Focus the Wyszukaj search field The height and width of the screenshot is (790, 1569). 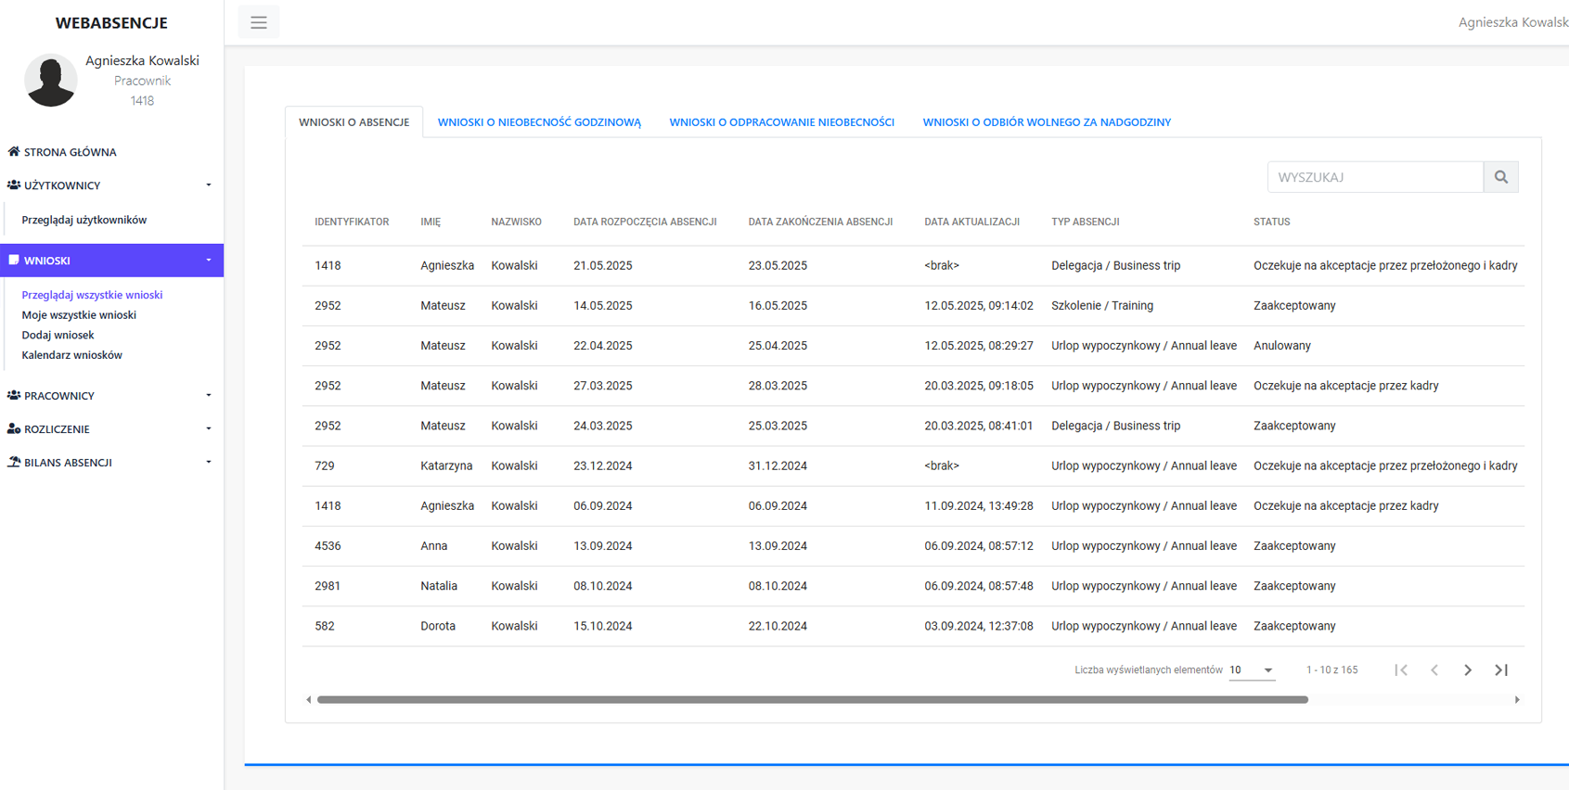[1375, 177]
